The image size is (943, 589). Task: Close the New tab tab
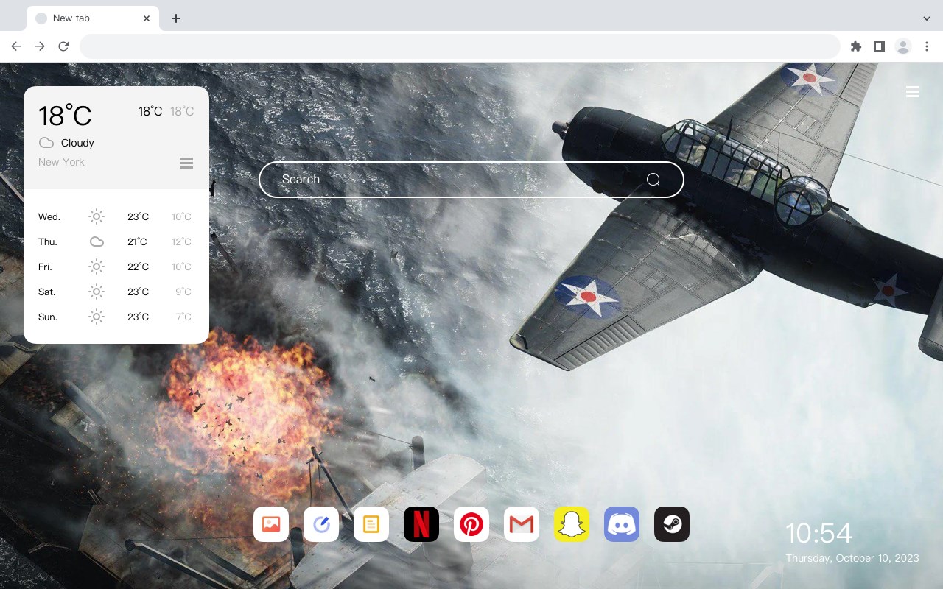[x=147, y=18]
